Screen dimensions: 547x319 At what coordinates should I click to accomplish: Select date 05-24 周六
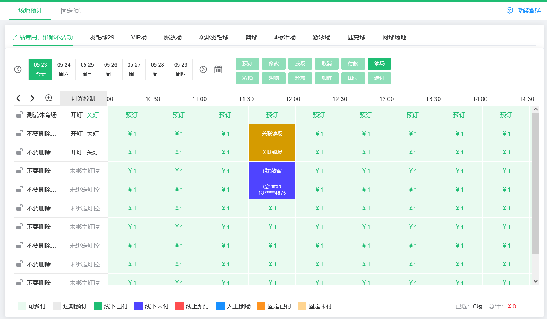coord(64,69)
